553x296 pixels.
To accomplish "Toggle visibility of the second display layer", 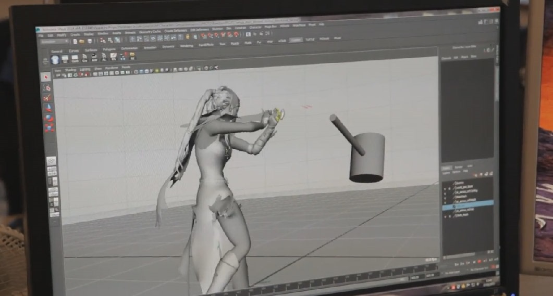I will click(x=445, y=188).
